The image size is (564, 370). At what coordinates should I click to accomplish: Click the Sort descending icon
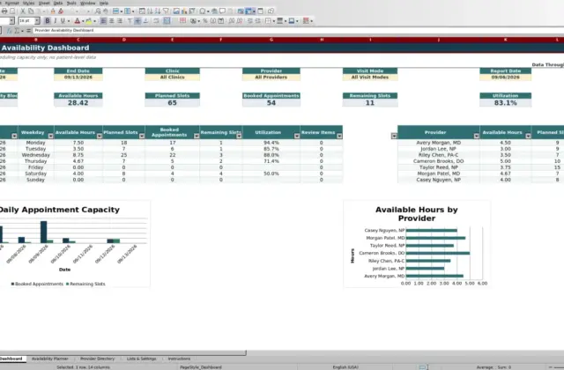[158, 11]
